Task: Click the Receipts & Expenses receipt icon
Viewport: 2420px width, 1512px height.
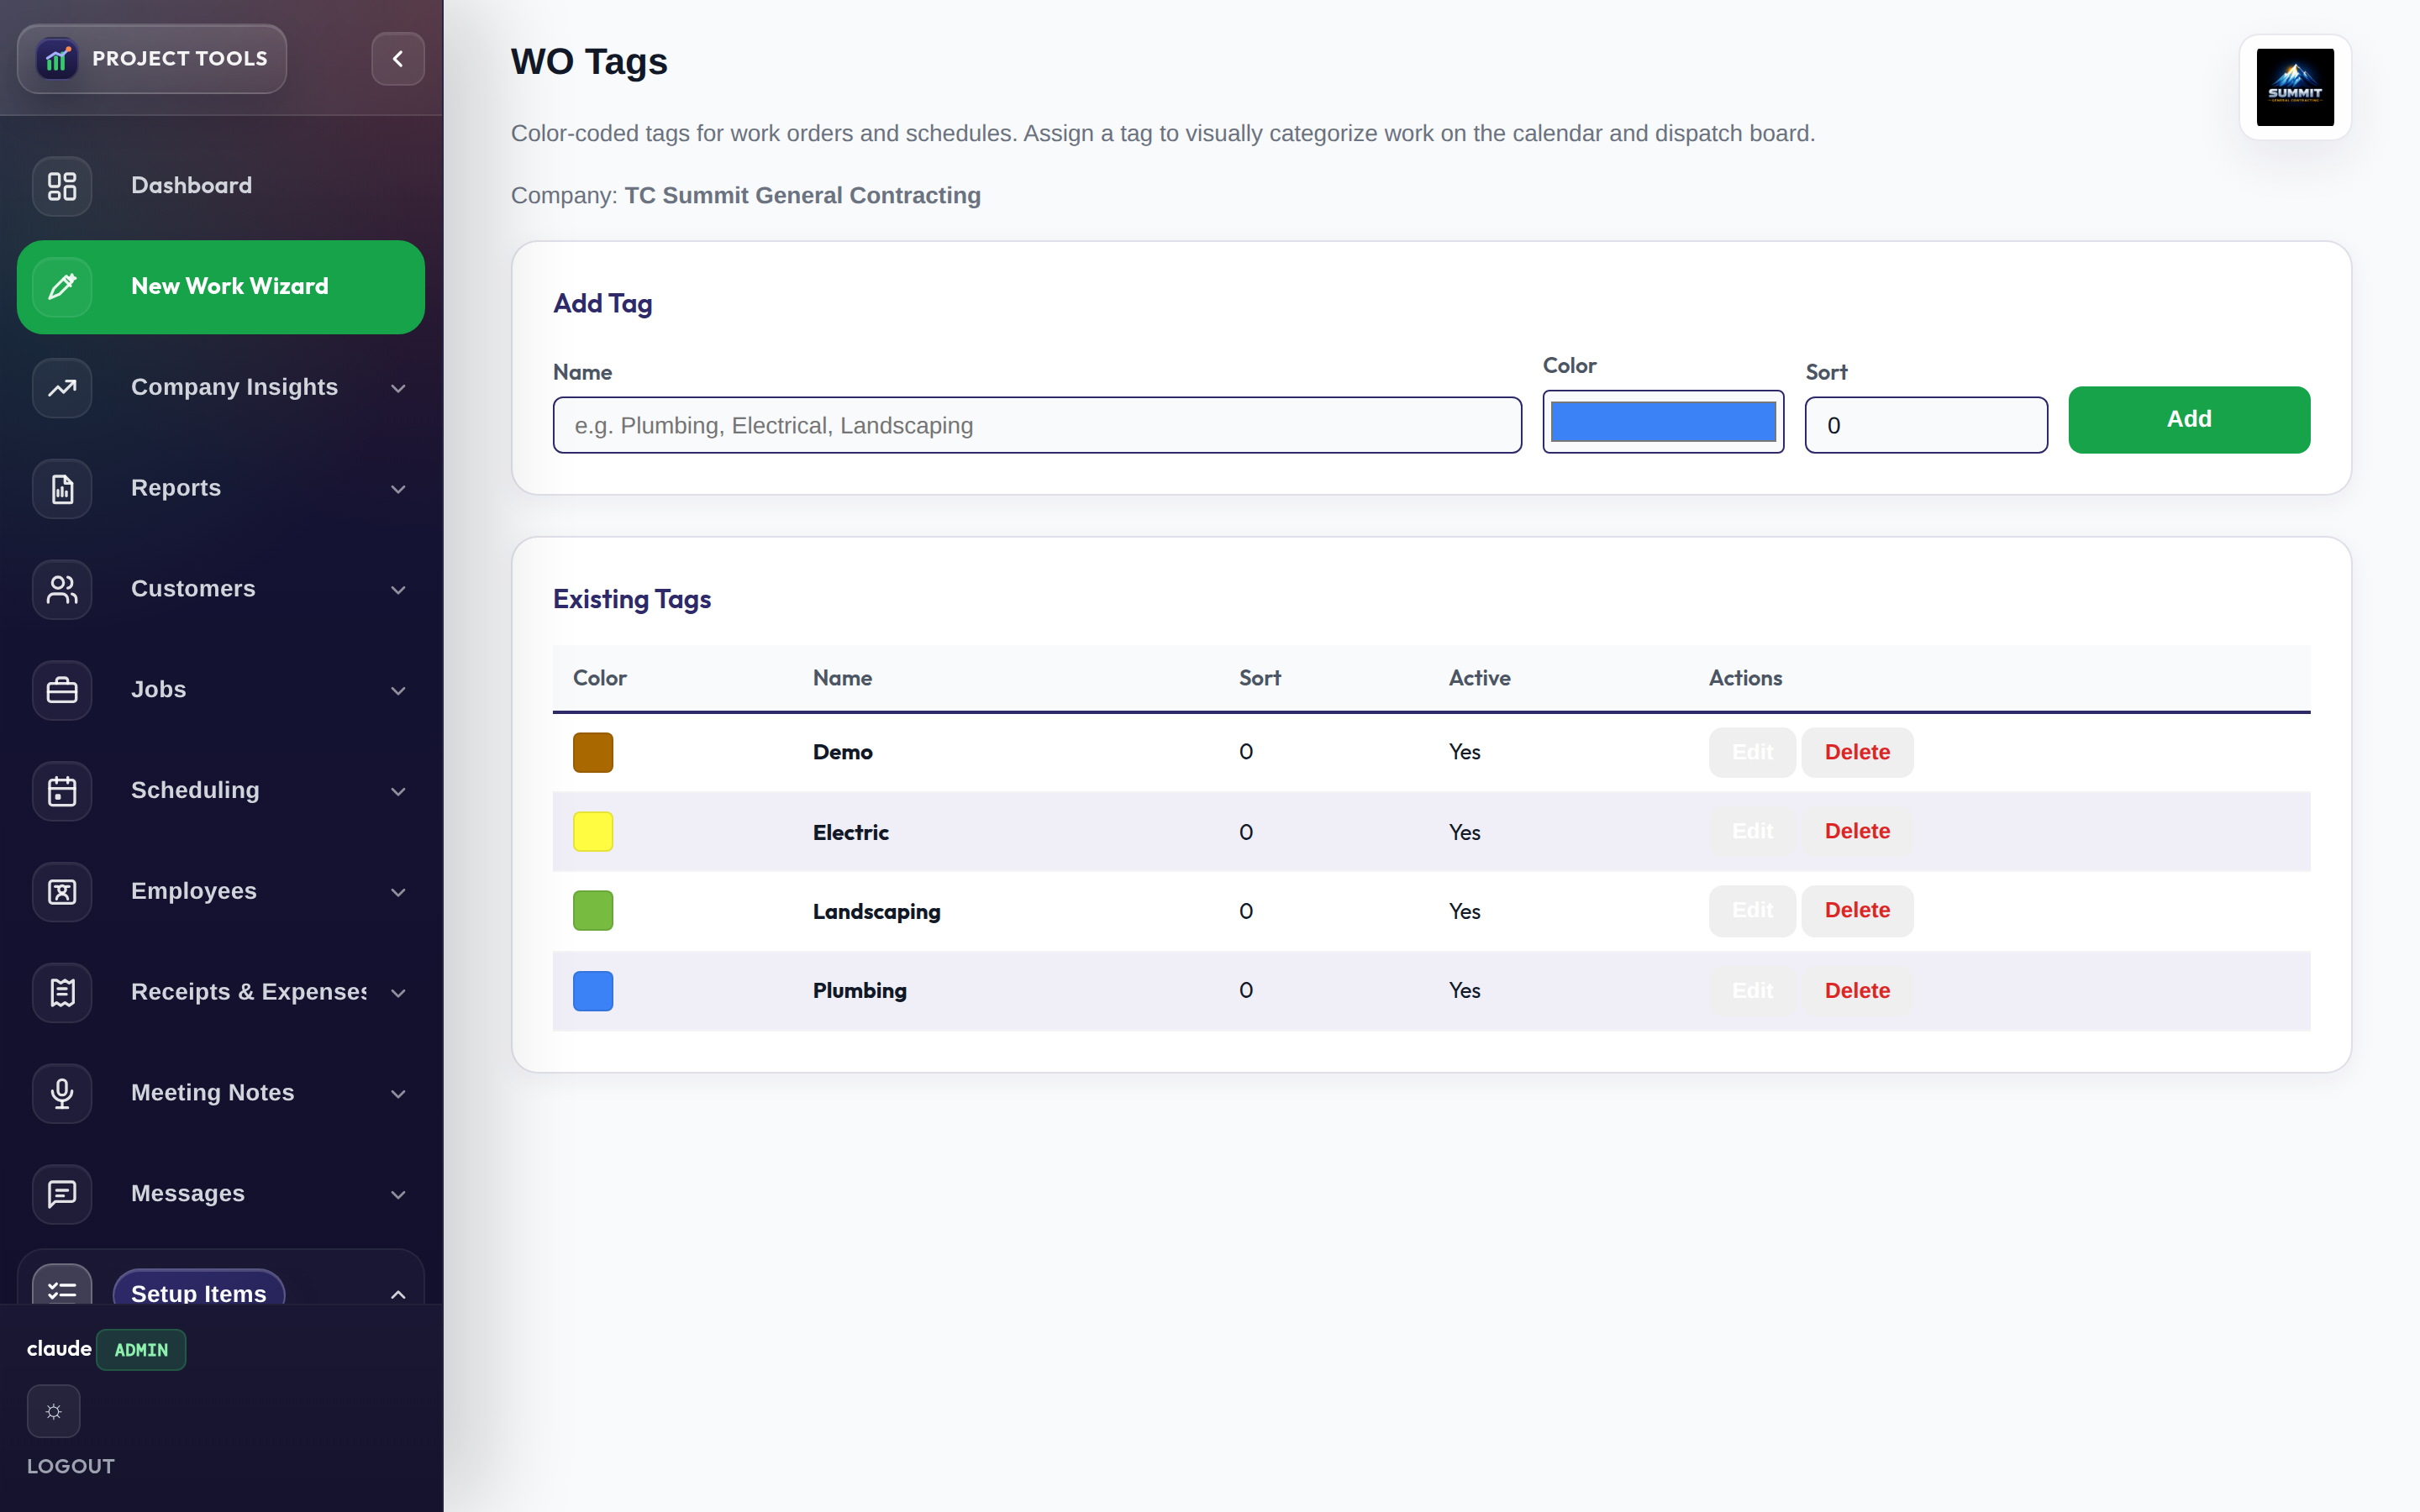Action: 62,993
